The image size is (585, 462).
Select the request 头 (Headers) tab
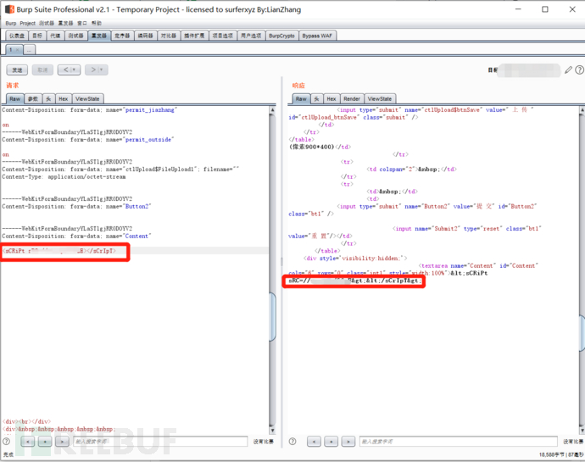pos(48,99)
